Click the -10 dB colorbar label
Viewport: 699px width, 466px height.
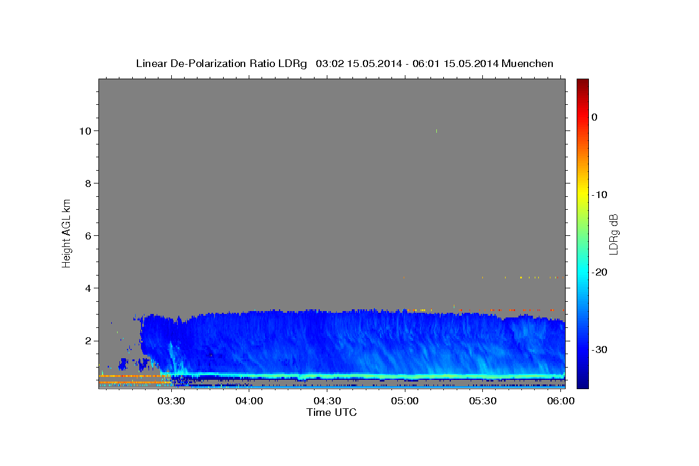[600, 195]
